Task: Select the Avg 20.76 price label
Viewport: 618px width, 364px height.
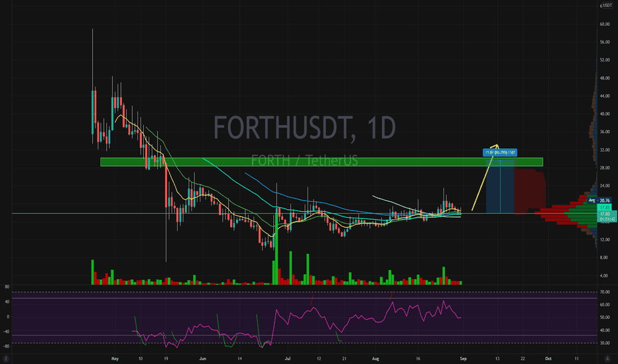Action: 599,201
